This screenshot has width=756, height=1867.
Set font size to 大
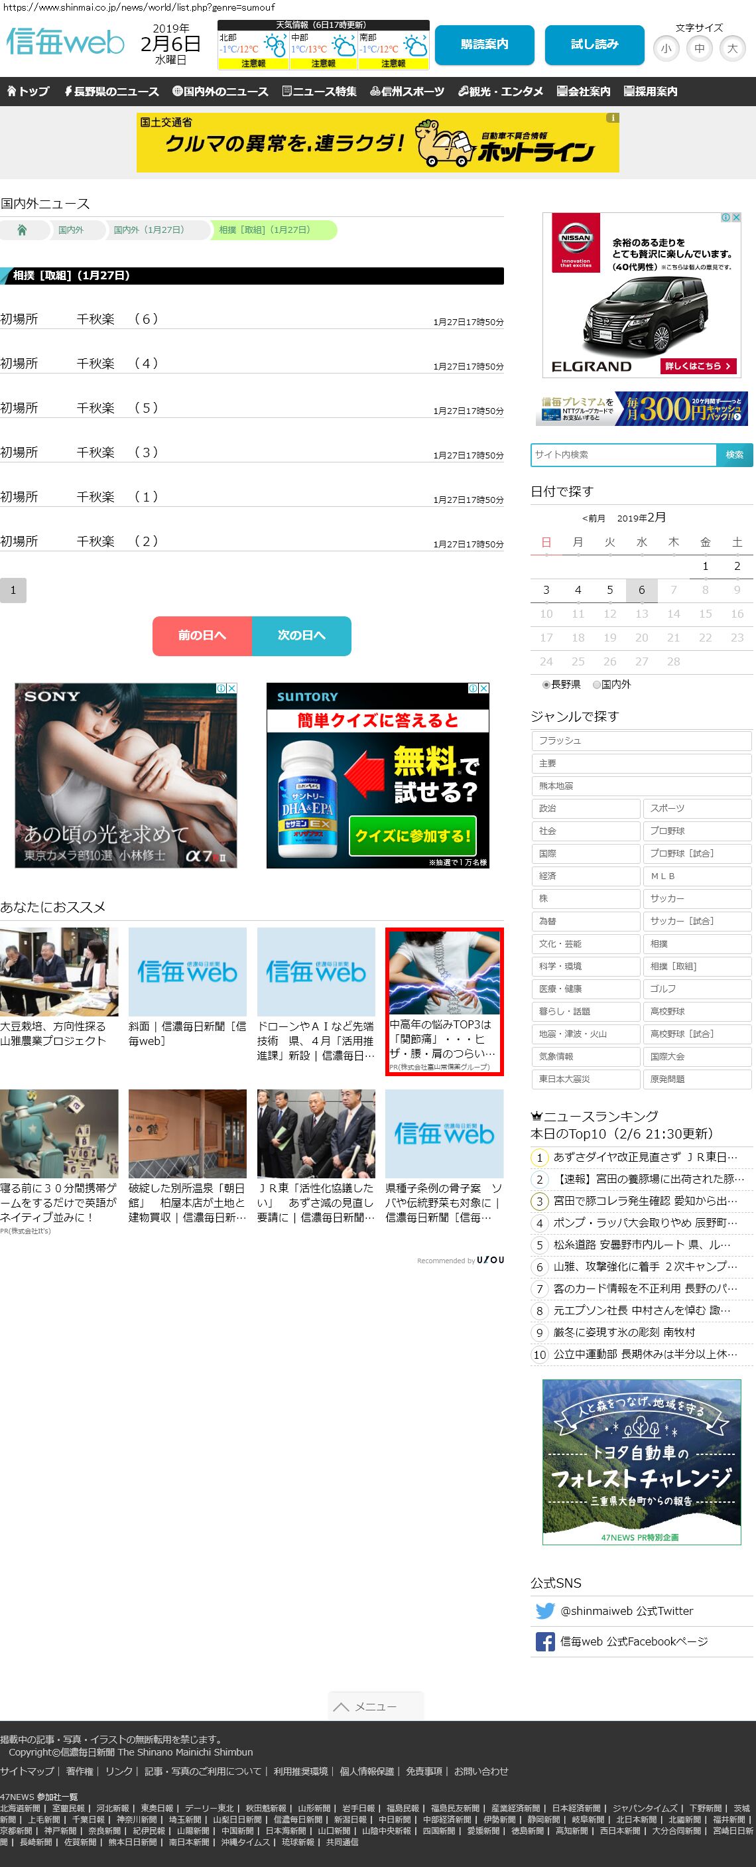click(732, 48)
